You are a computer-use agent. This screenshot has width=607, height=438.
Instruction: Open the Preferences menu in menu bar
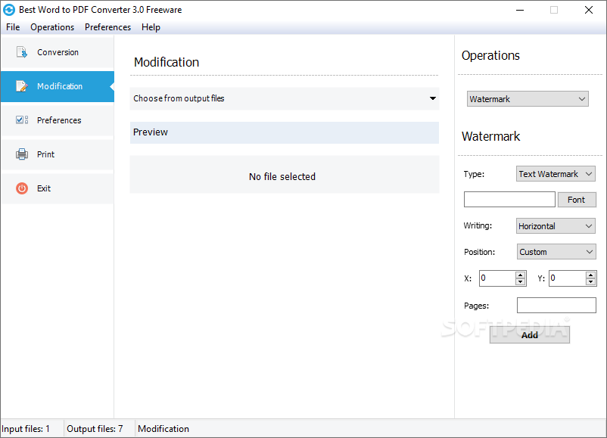(x=107, y=27)
